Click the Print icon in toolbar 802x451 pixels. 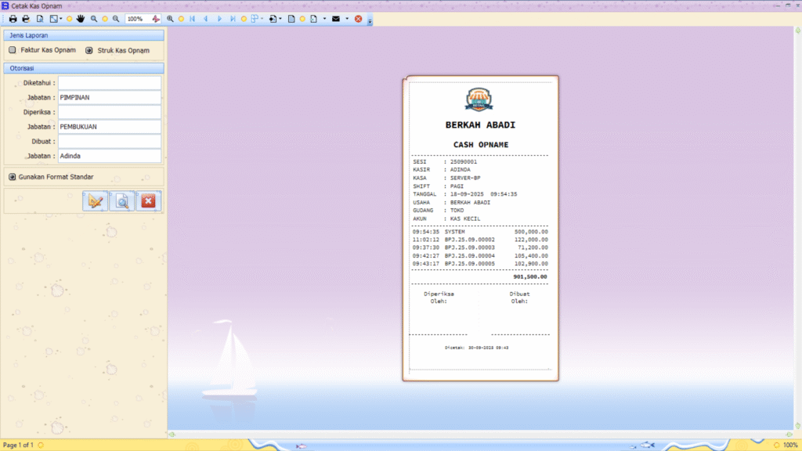[x=13, y=18]
